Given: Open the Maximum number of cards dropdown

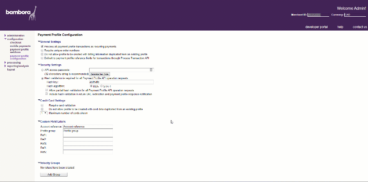Looking at the screenshot, I should tap(43, 113).
